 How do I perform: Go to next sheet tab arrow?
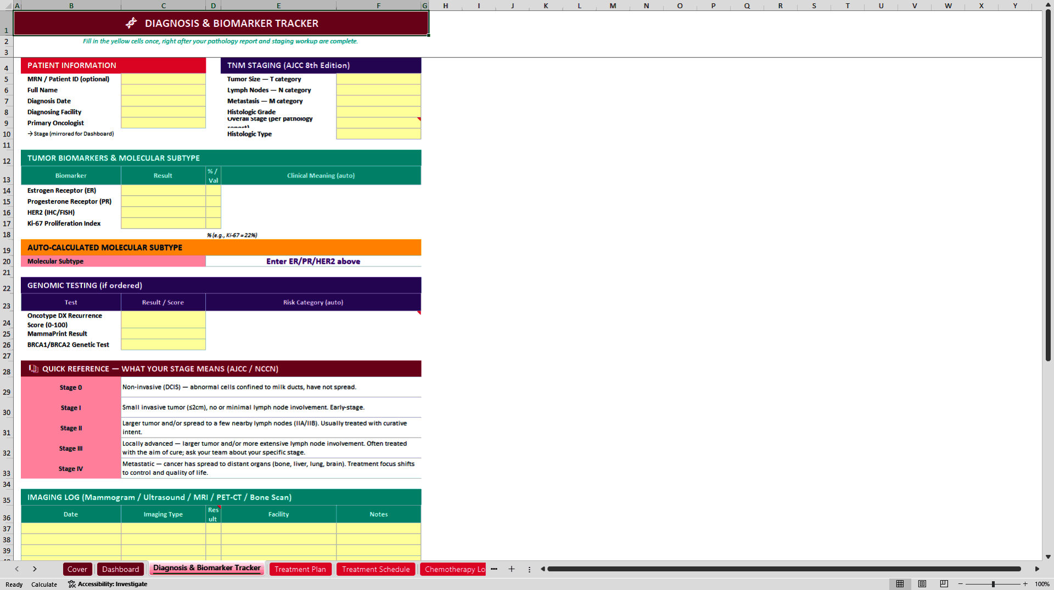coord(35,569)
